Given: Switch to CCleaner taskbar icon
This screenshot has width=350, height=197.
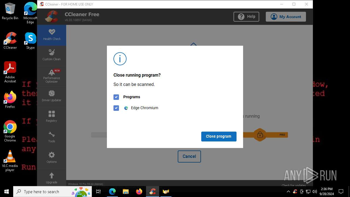Looking at the screenshot, I should pos(153,192).
